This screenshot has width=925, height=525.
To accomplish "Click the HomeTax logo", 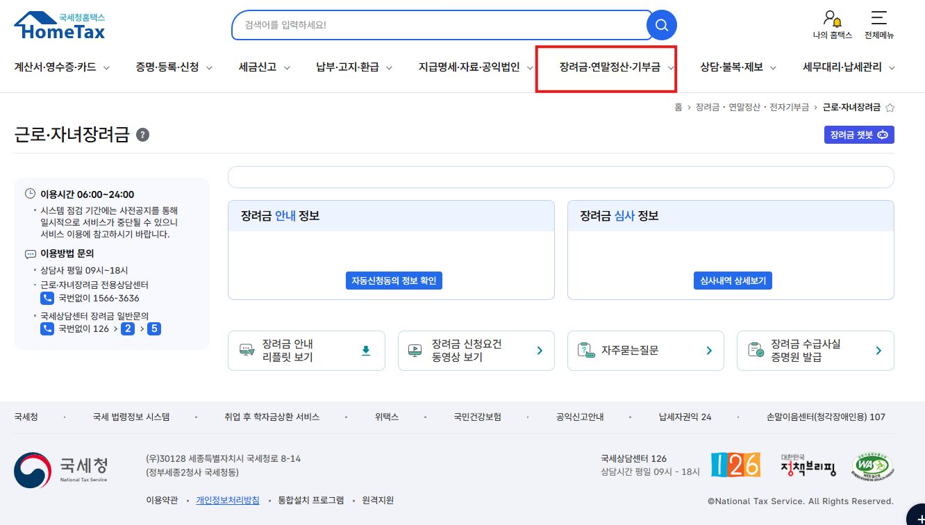I will tap(58, 23).
